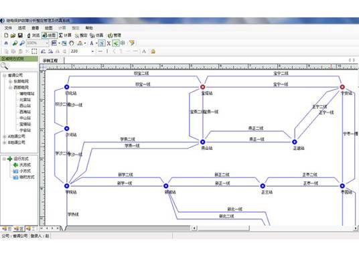Screen dimensions: 359x257
Task: Click the red station node at top right of the diagram
Action: coord(342,87)
